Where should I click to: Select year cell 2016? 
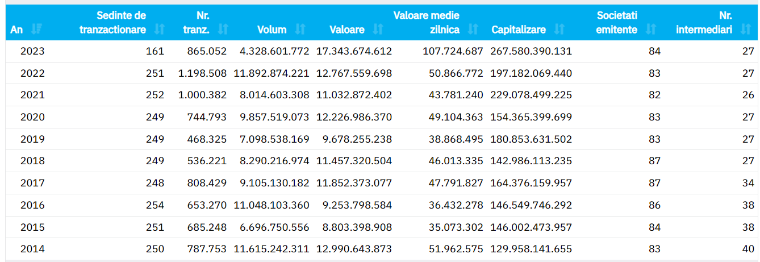pos(32,205)
